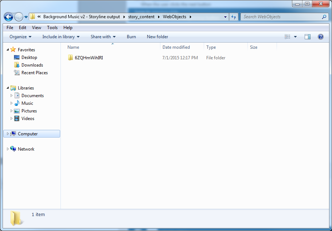Open Share with dropdown
The height and width of the screenshot is (231, 332).
click(x=103, y=37)
